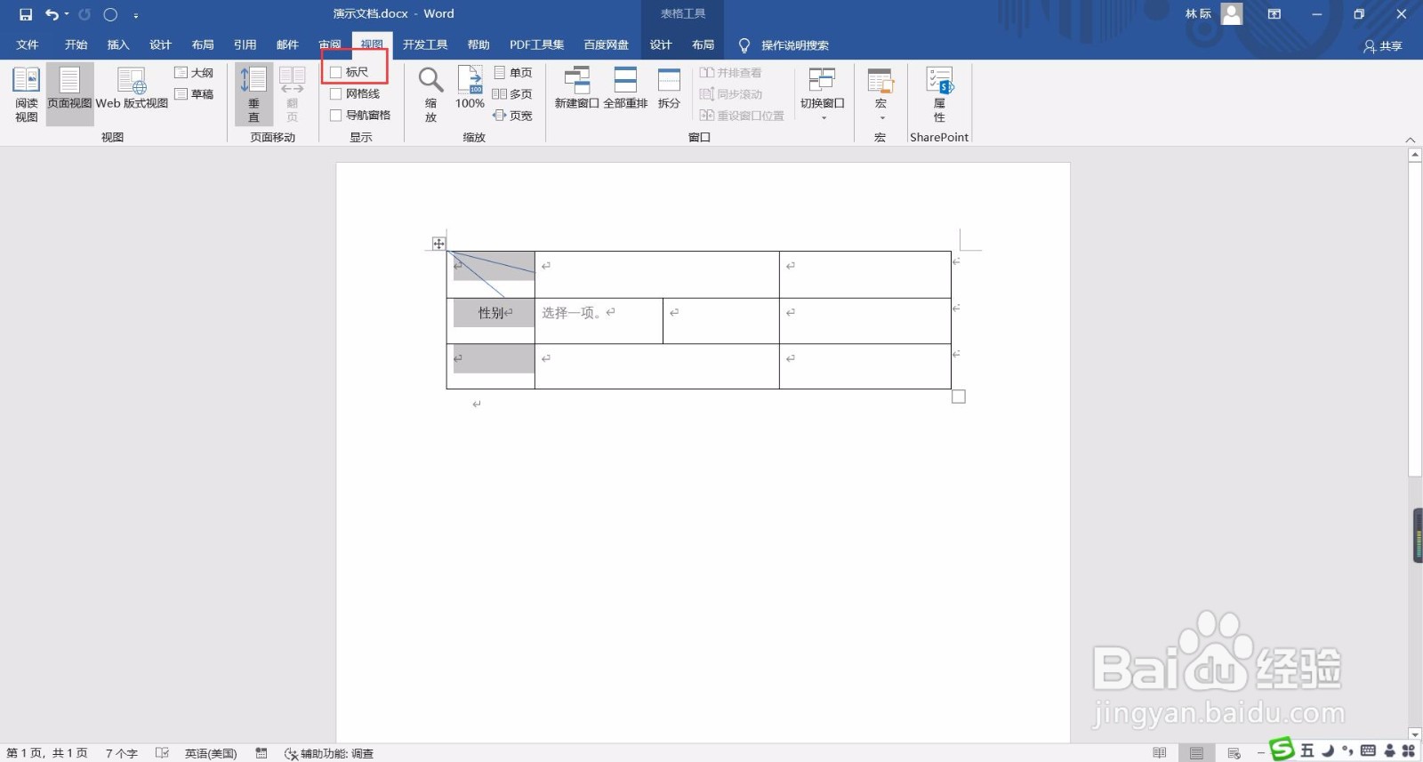Open the 选择一项 dropdown content control

(570, 313)
